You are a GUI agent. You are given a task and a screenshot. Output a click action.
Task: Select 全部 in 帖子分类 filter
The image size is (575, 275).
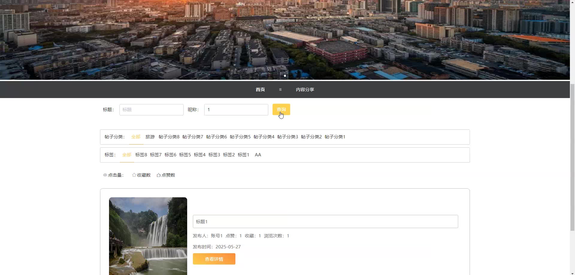pos(136,137)
